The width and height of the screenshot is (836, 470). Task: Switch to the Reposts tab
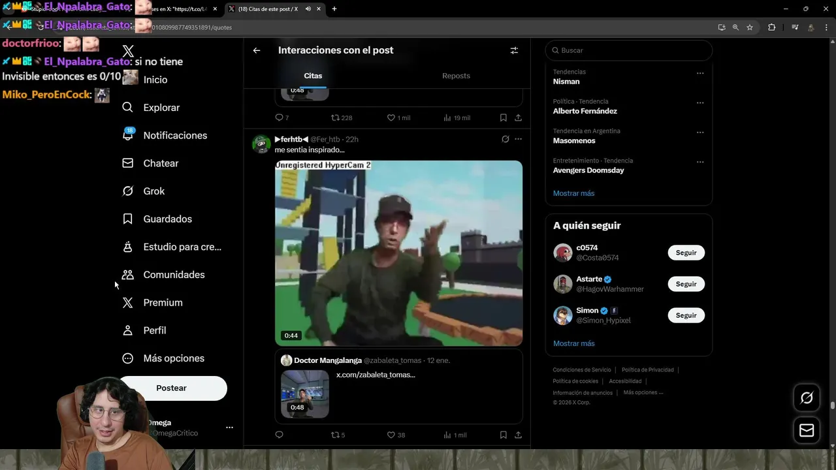(x=456, y=76)
